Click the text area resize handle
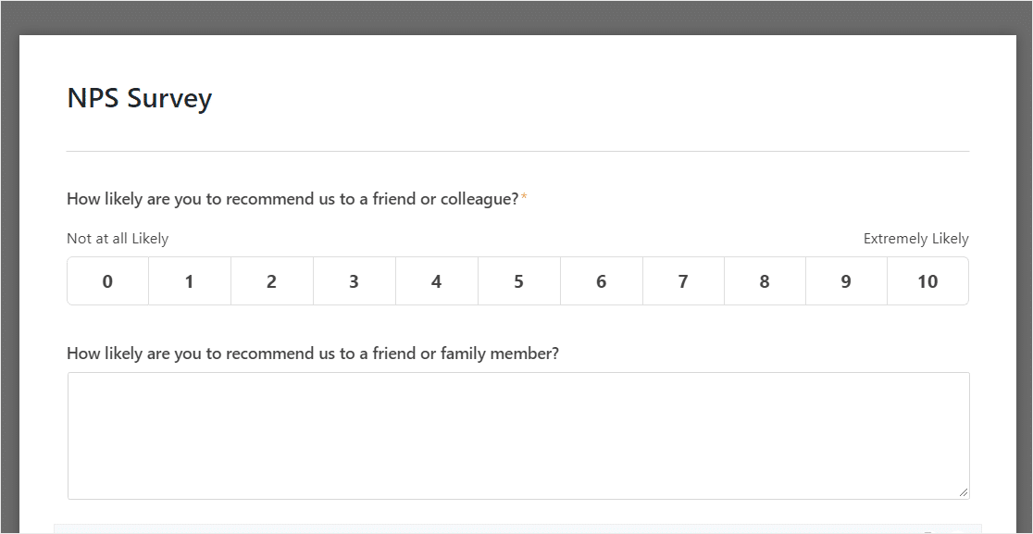 point(964,492)
